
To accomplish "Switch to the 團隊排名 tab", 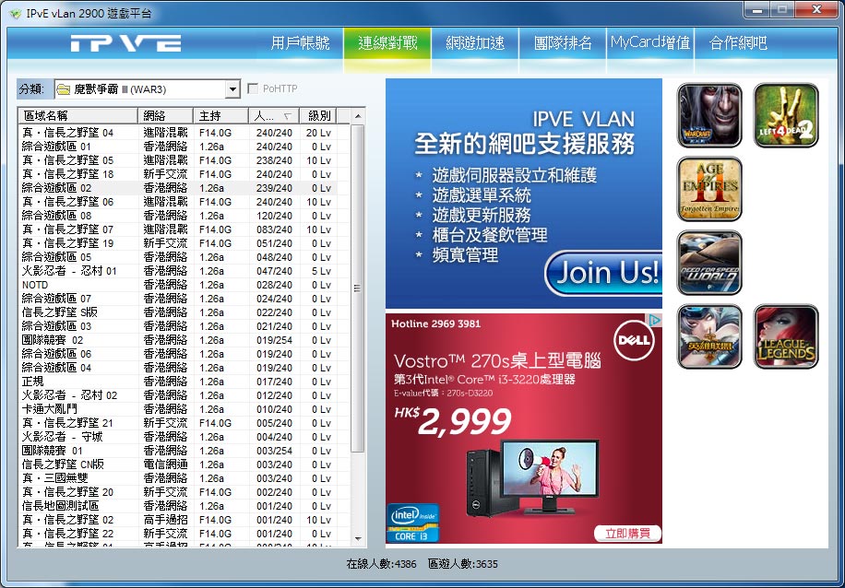I will click(563, 43).
